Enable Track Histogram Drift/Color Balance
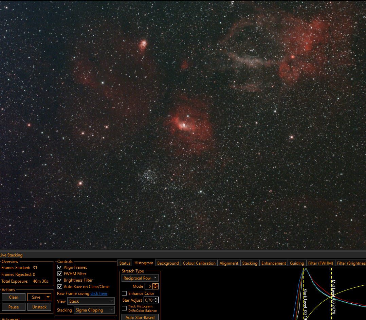366x320 pixels. 124,308
